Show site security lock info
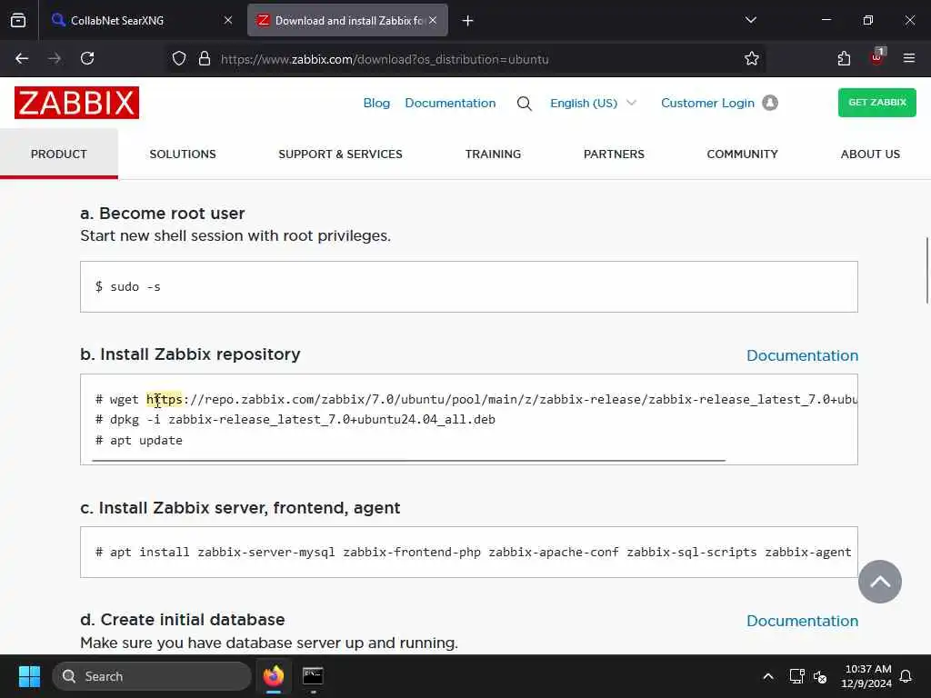Image resolution: width=931 pixels, height=698 pixels. click(x=205, y=59)
